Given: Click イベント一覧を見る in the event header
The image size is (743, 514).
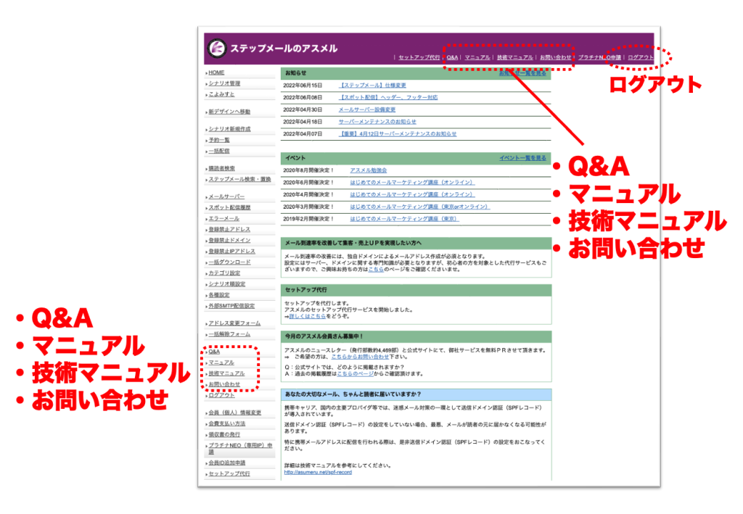Looking at the screenshot, I should pos(522,158).
